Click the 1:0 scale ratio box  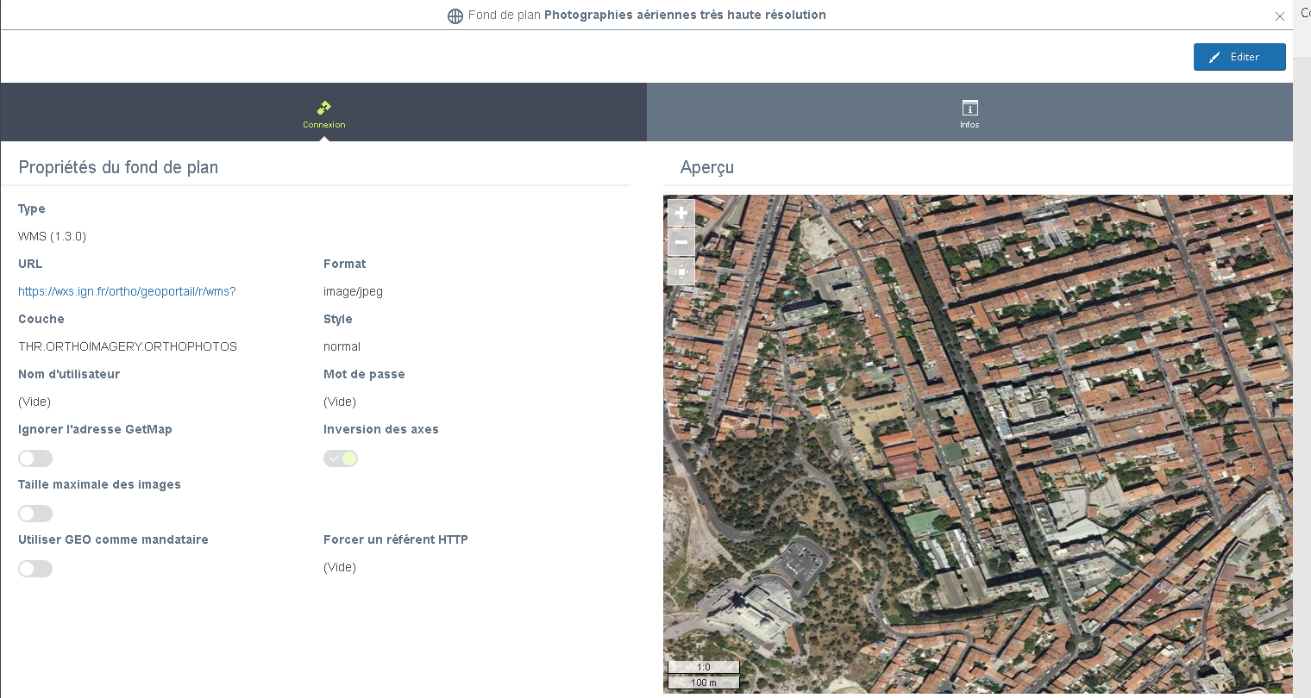pyautogui.click(x=703, y=667)
